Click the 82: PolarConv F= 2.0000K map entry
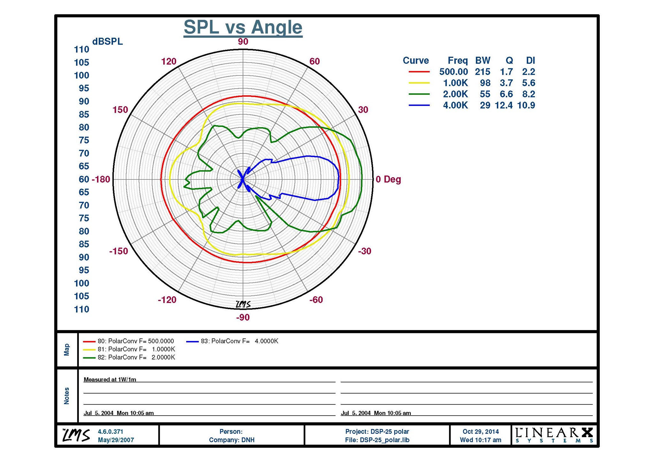654x462 pixels. (129, 357)
